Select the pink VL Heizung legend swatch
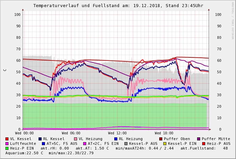 pyautogui.click(x=75, y=139)
